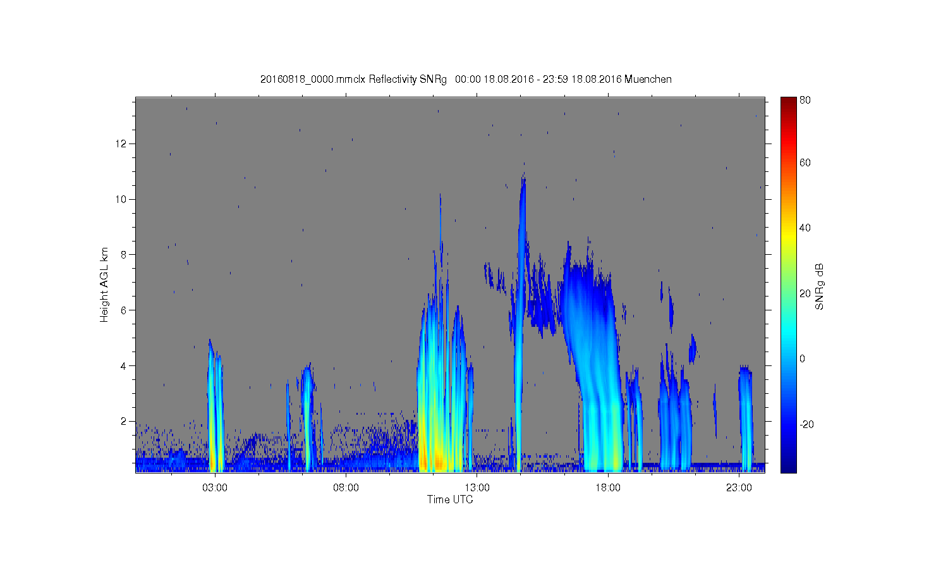This screenshot has width=948, height=569.
Task: Click the height axis label '2'
Action: click(125, 421)
